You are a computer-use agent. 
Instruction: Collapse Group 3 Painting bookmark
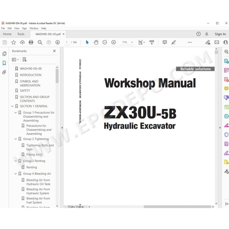tap(15, 161)
